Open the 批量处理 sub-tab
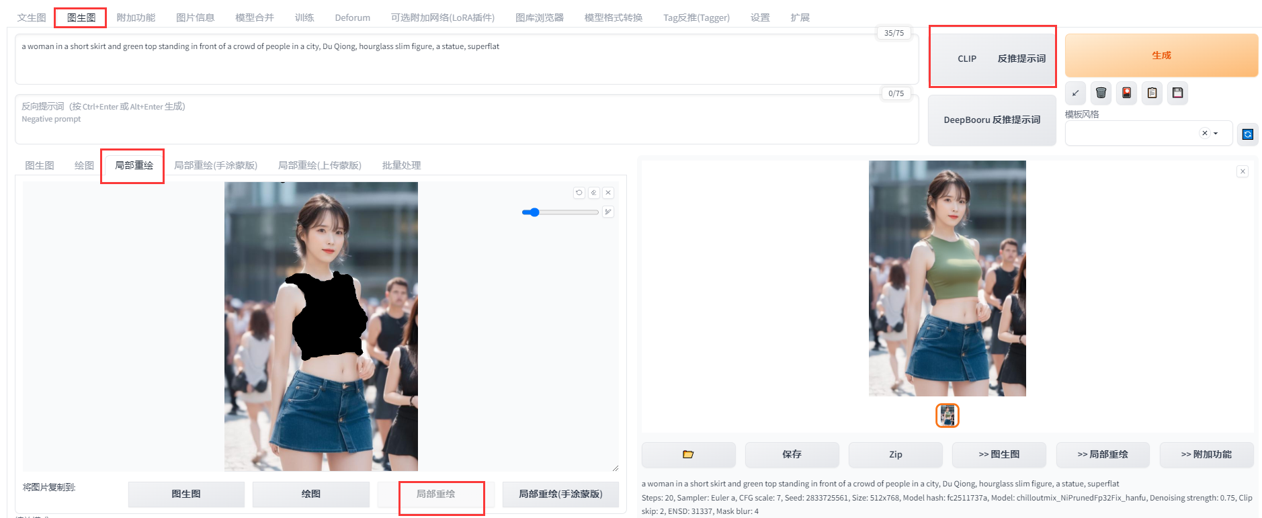Screen dimensions: 1262x518 pyautogui.click(x=401, y=165)
